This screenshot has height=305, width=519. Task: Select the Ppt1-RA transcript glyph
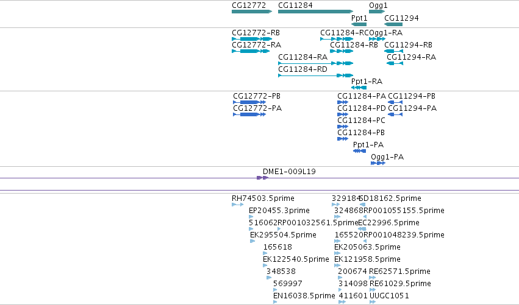[x=359, y=88]
